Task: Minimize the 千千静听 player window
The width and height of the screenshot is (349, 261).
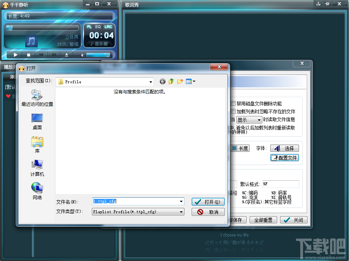Action: [x=88, y=4]
